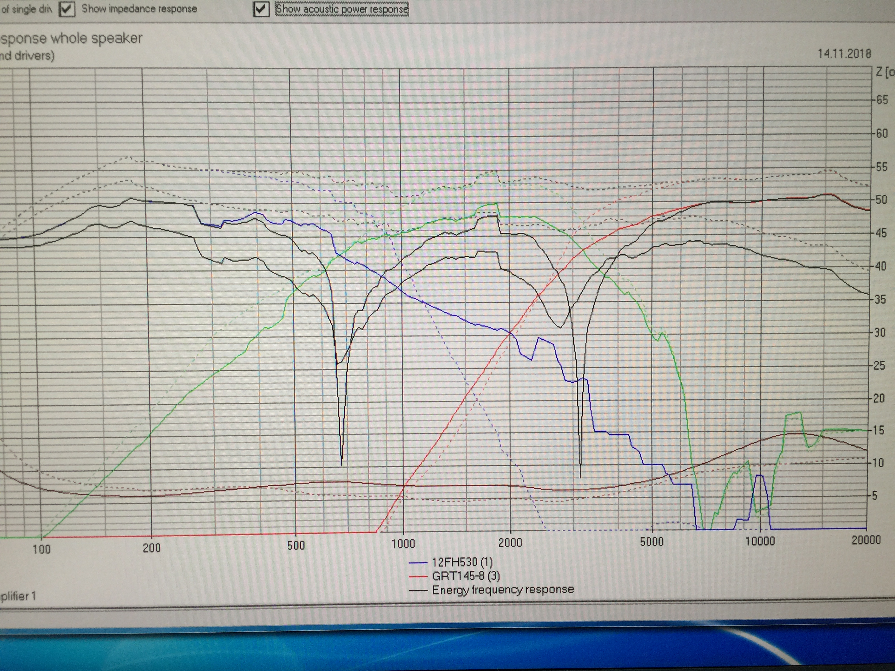
Task: Click the 'sponse whole speaker' chart title
Action: [71, 38]
